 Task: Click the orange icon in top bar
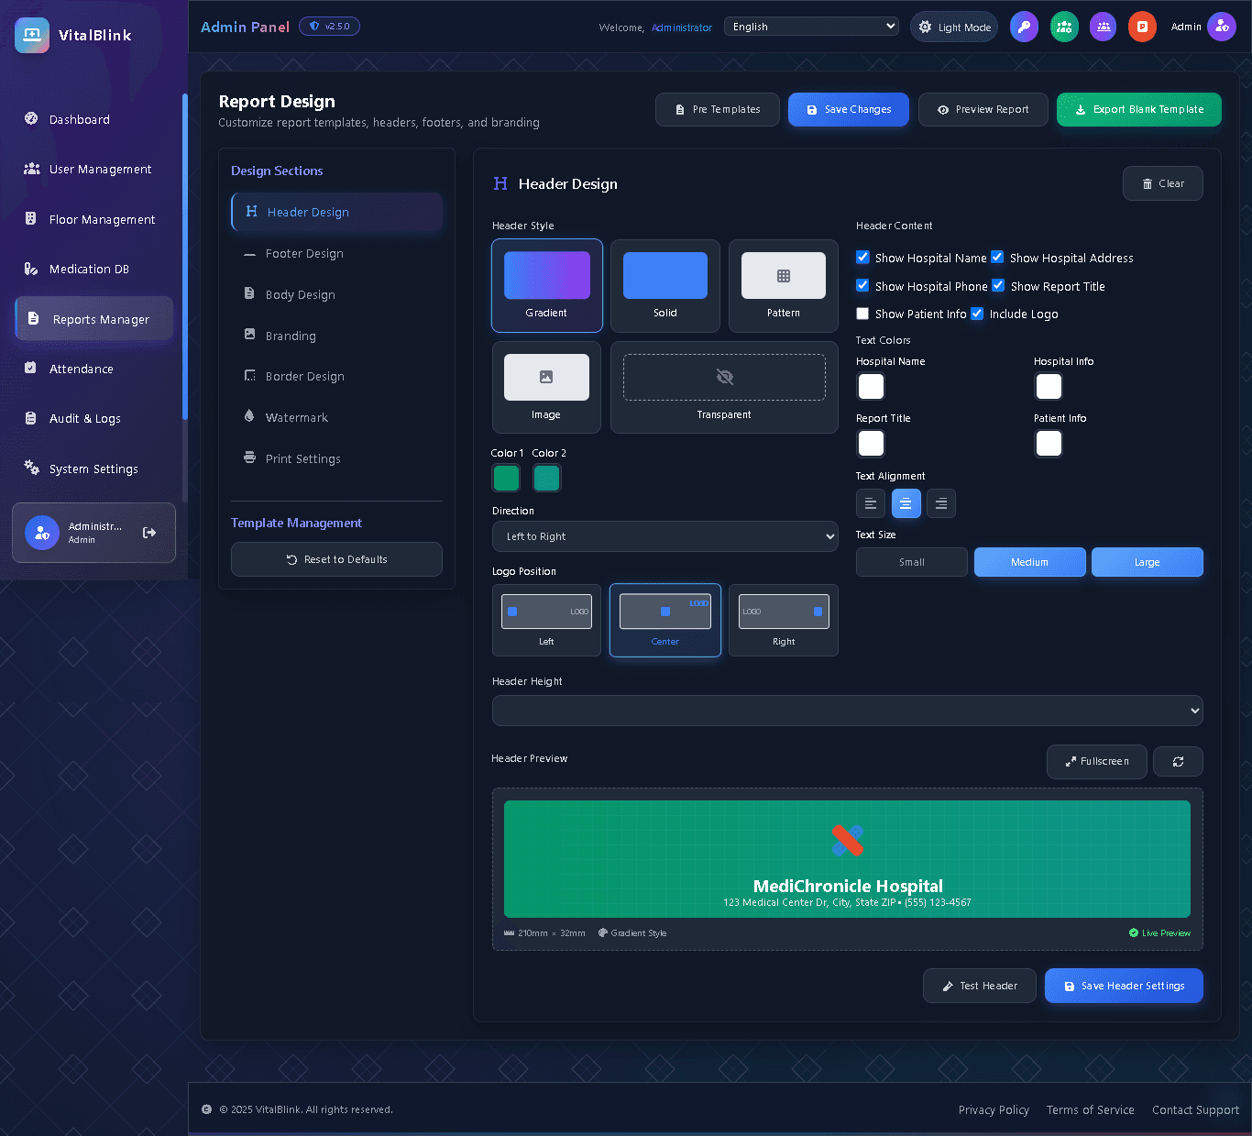(1142, 27)
